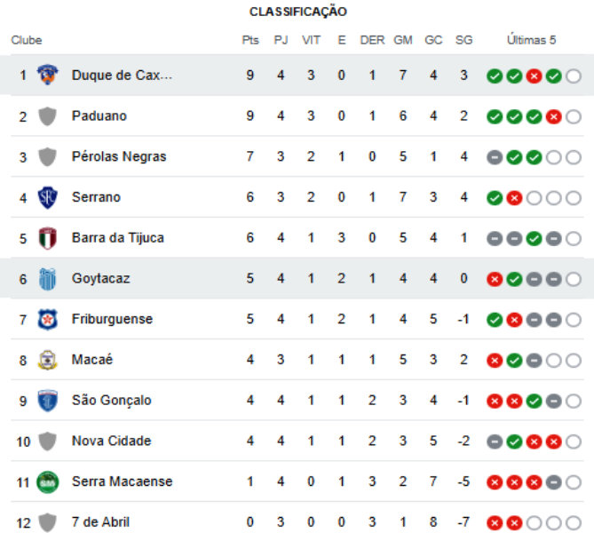Click the Serra Macaense green logo
The width and height of the screenshot is (594, 533).
coord(47,481)
